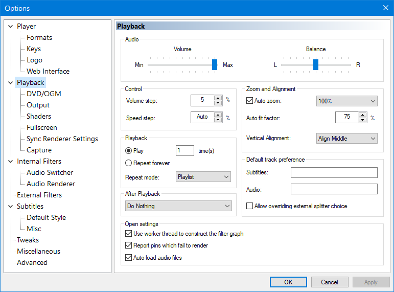Viewport: 394px width, 292px height.
Task: Click the Auto fit factor value field
Action: [x=347, y=117]
